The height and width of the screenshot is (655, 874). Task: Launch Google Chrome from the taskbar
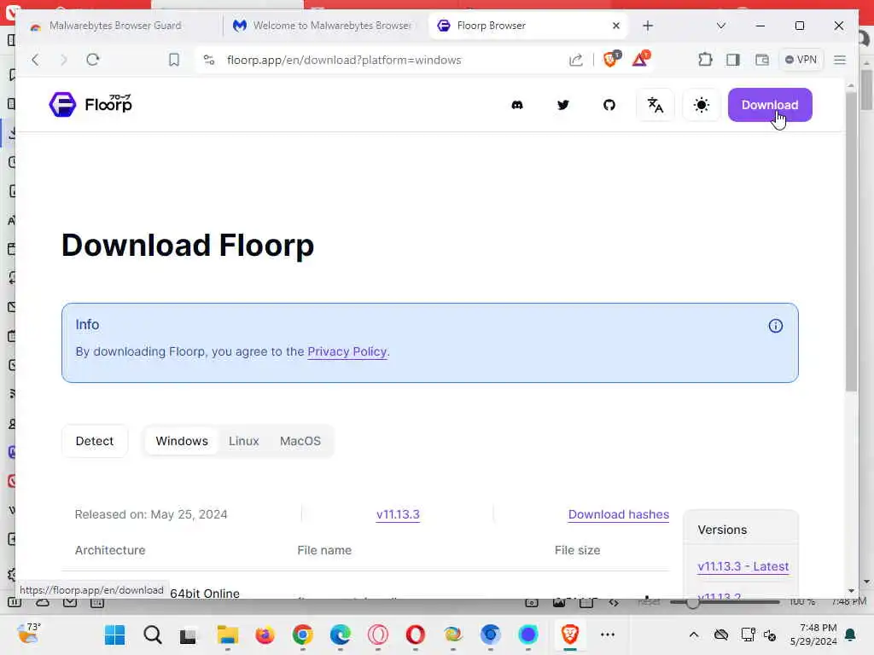[x=303, y=635]
